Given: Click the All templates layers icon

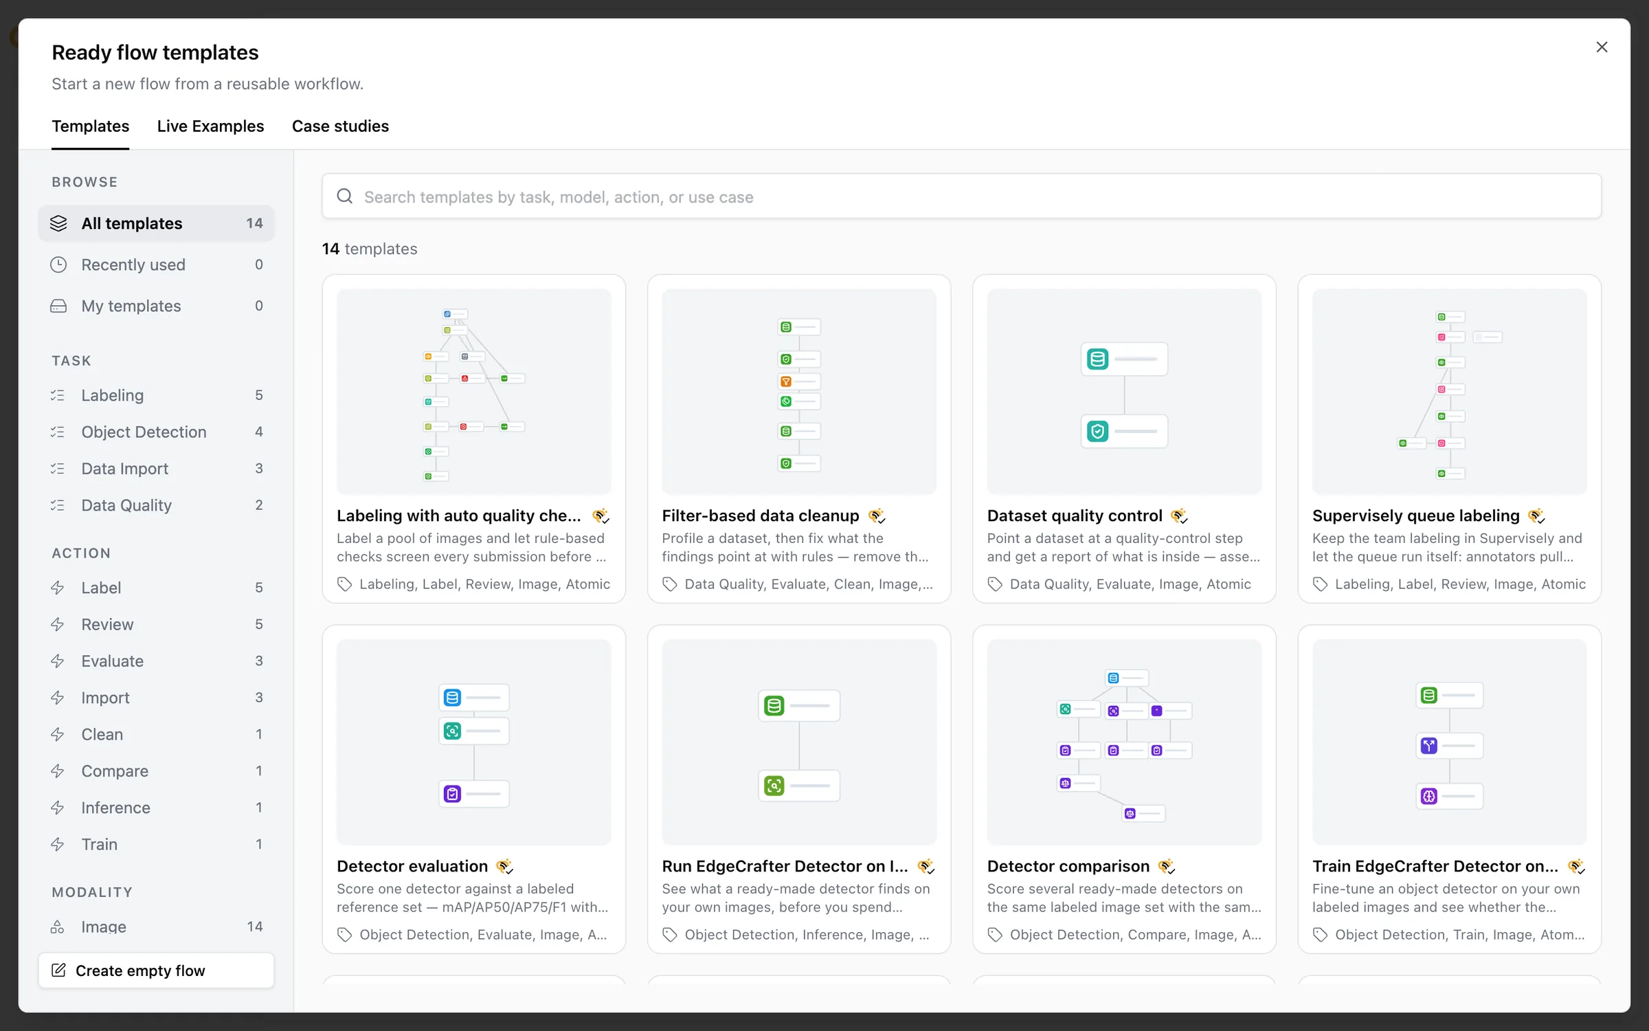Looking at the screenshot, I should [x=58, y=223].
